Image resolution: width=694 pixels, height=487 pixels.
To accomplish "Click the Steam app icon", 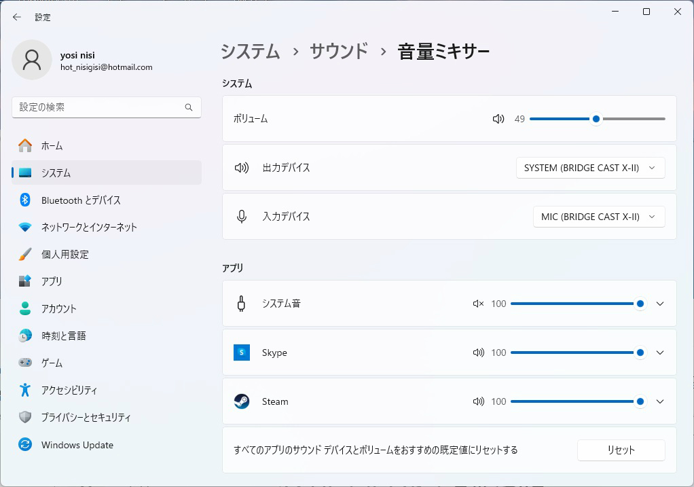I will point(242,401).
